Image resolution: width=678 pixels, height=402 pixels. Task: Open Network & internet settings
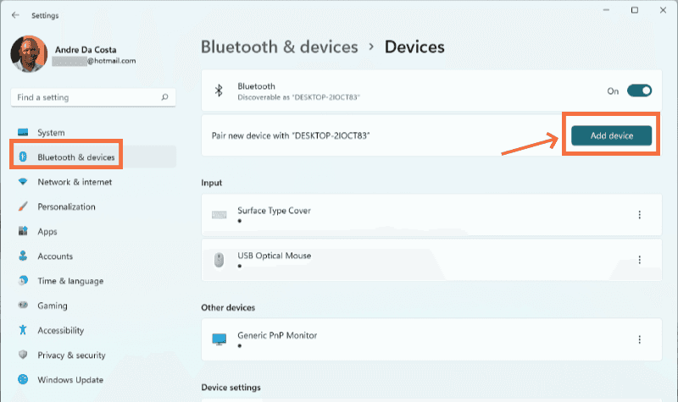93,182
